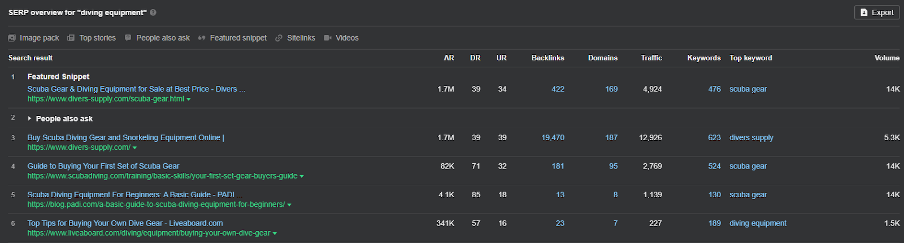Click the Sitelinks chain icon
Image resolution: width=904 pixels, height=243 pixels.
tap(279, 38)
